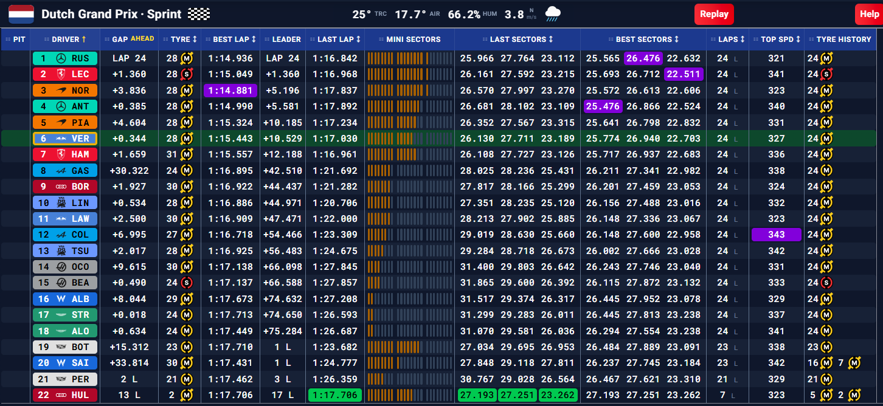Select the highlighted VER driver badge
Viewport: 883px width, 406px height.
coord(64,139)
